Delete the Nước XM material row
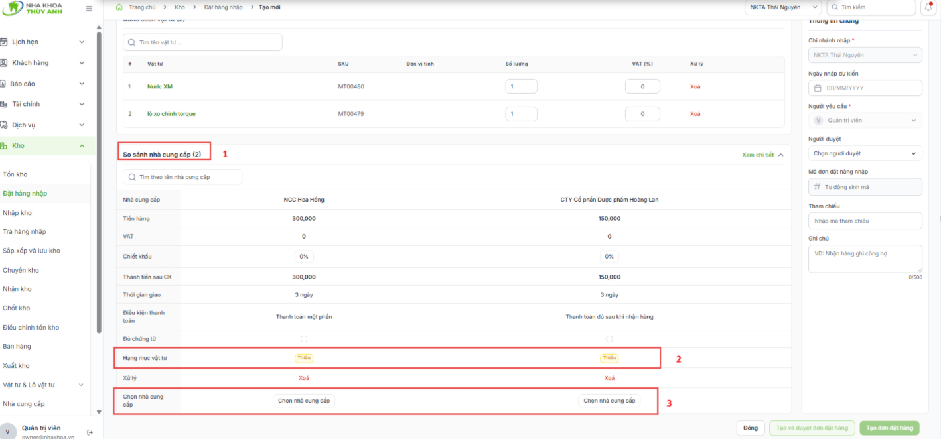941x439 pixels. tap(695, 87)
